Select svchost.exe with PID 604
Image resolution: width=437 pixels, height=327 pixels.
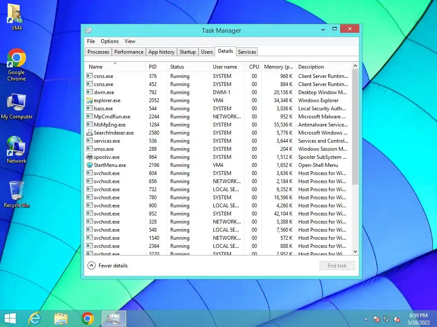[218, 173]
